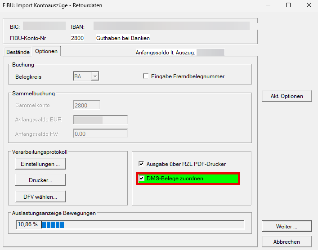318x250 pixels.
Task: Click the Anfangssaldo lt. Auszug value
Action: click(211, 53)
